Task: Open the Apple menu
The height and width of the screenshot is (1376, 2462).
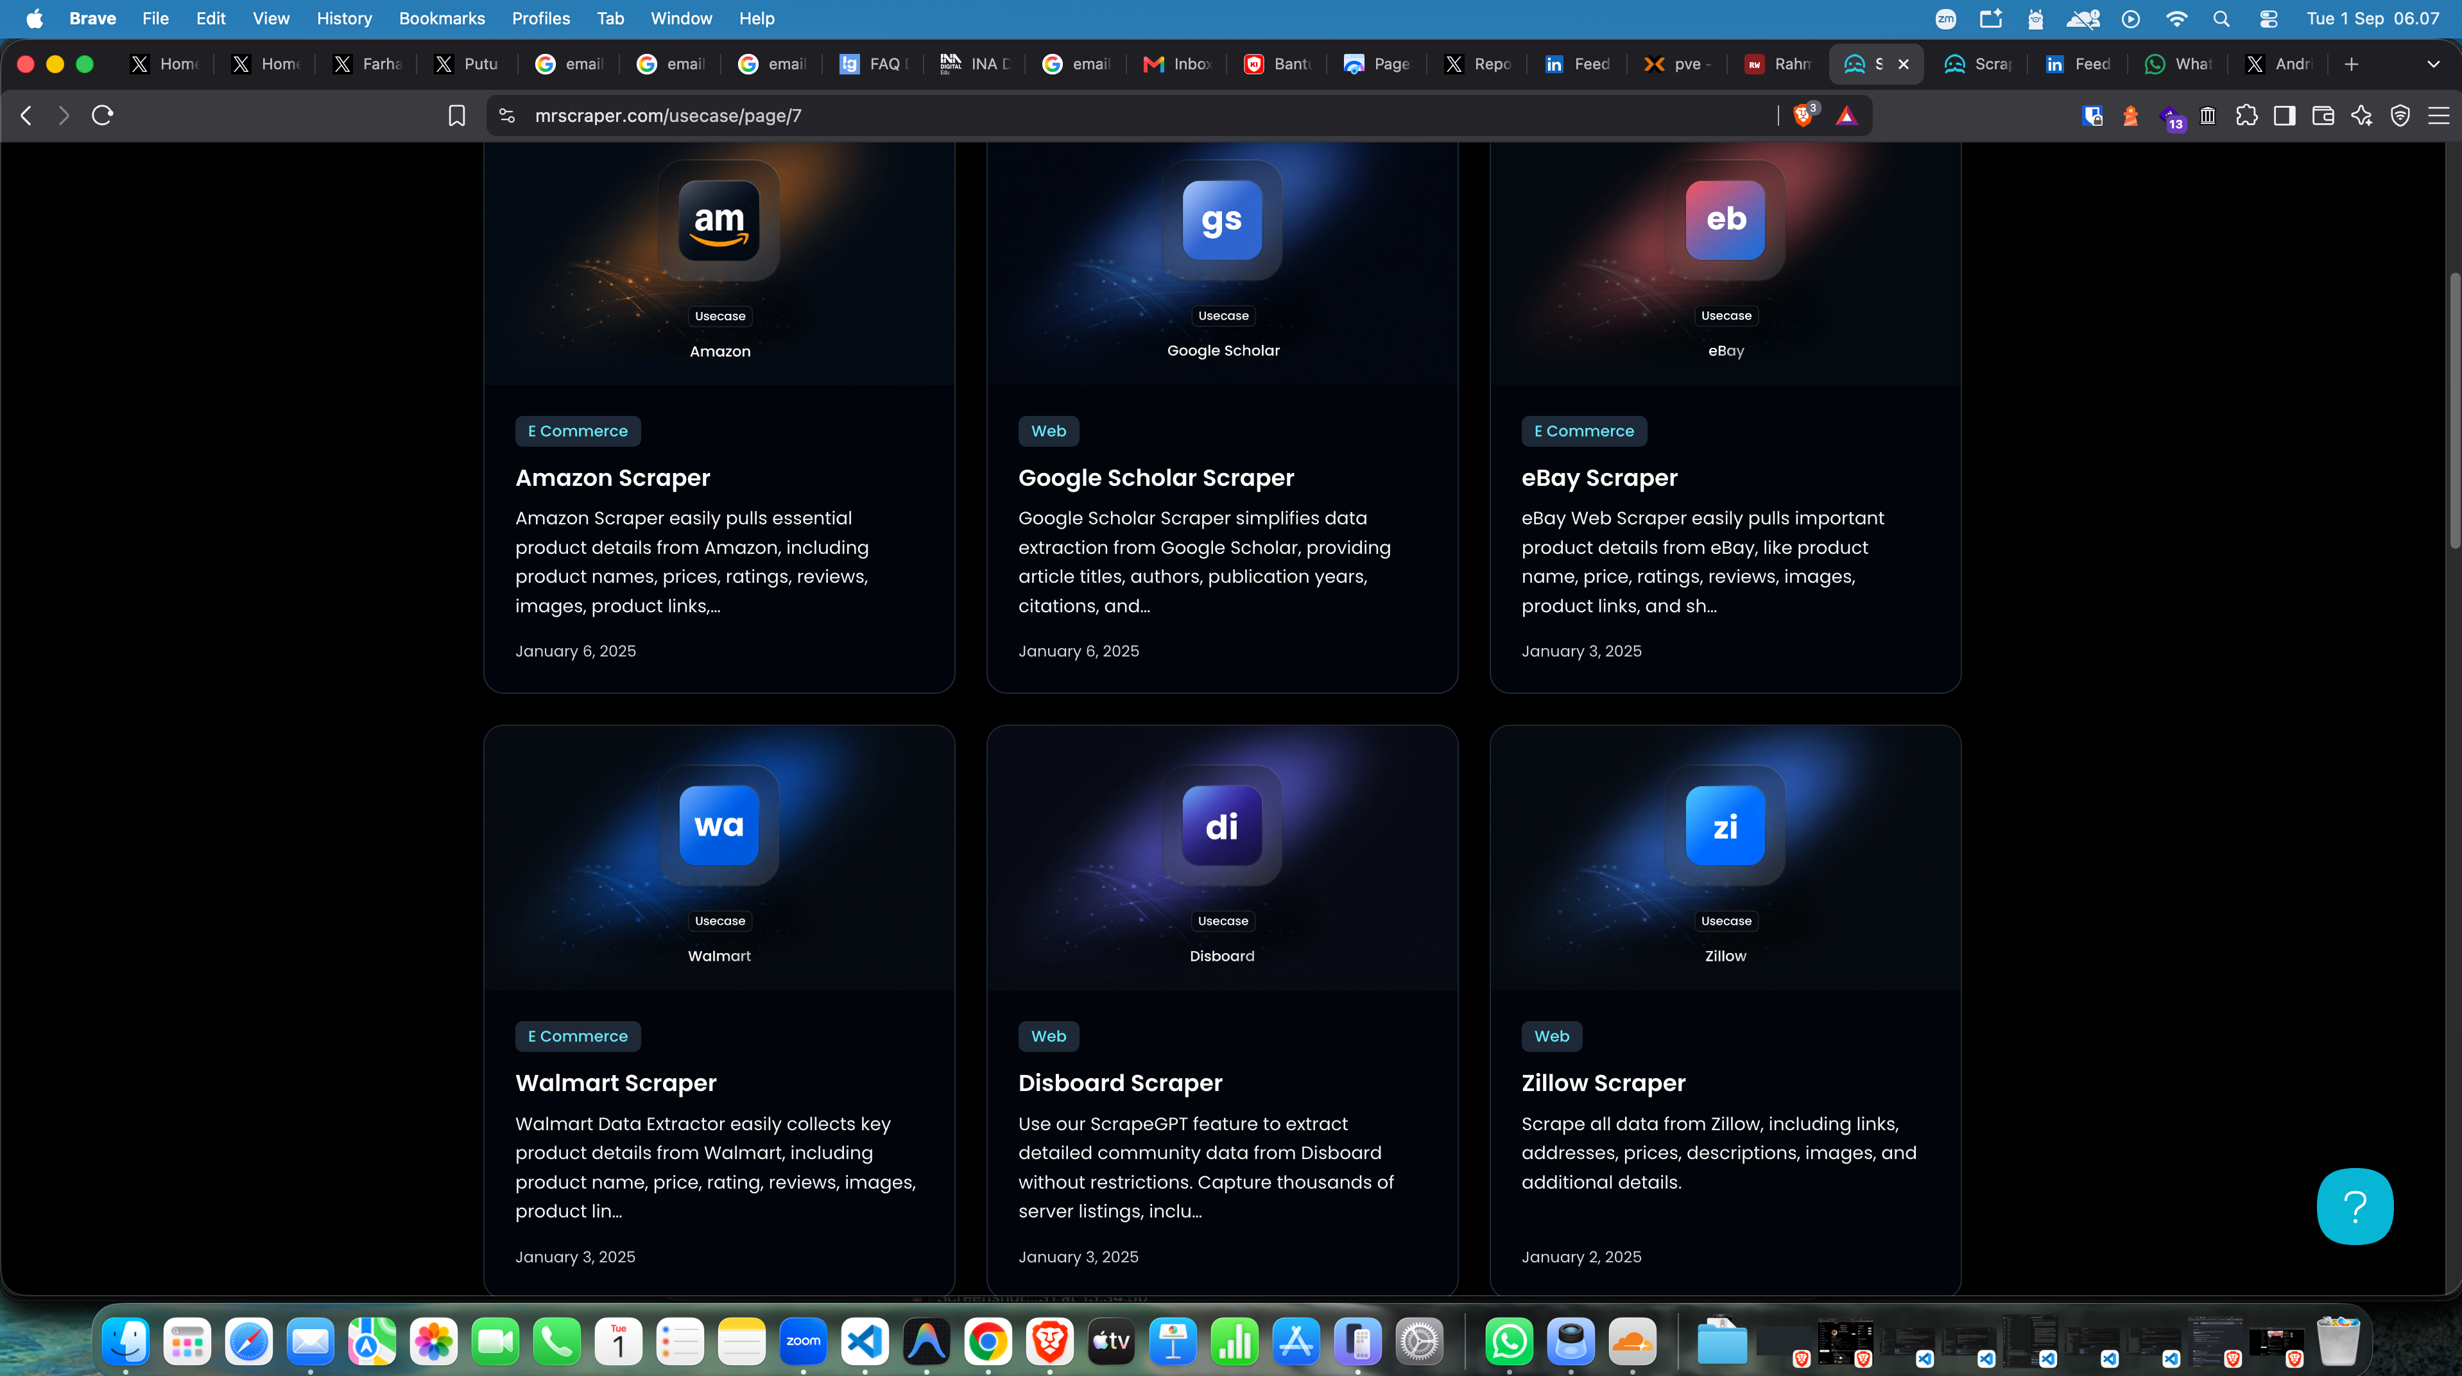Action: (x=35, y=18)
